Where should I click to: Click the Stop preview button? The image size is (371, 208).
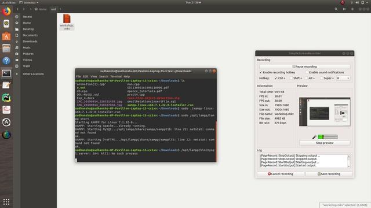325,143
